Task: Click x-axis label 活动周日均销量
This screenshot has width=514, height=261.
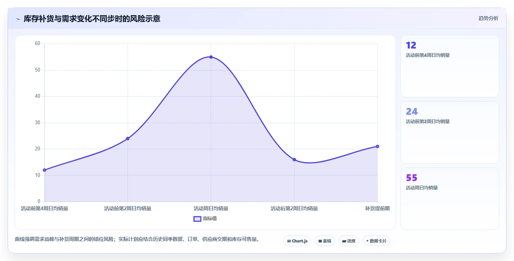Action: point(211,208)
